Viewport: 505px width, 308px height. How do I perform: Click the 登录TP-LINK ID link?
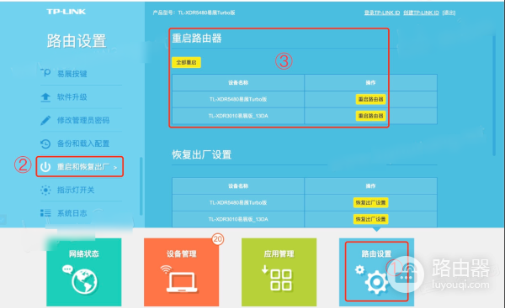[382, 13]
